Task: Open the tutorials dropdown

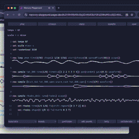Action: pos(22,121)
